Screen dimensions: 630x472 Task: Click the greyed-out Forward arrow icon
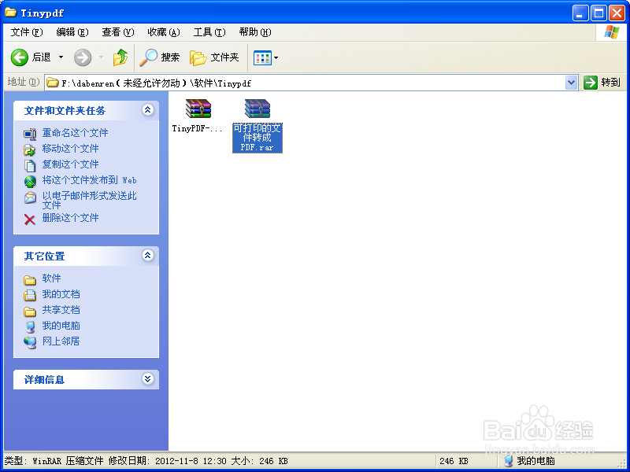click(x=83, y=57)
